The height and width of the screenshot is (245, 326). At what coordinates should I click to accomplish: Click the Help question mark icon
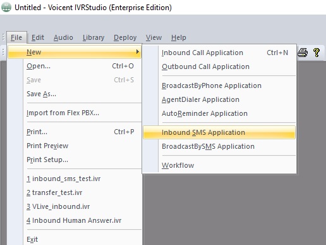click(x=317, y=53)
